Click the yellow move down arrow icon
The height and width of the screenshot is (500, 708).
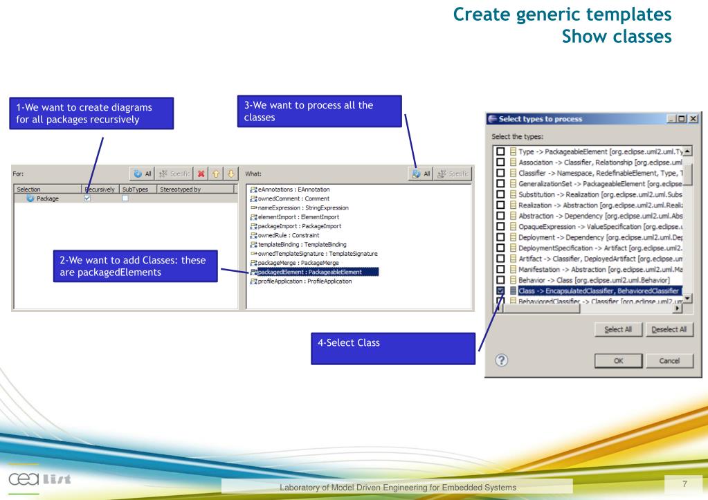click(x=230, y=174)
